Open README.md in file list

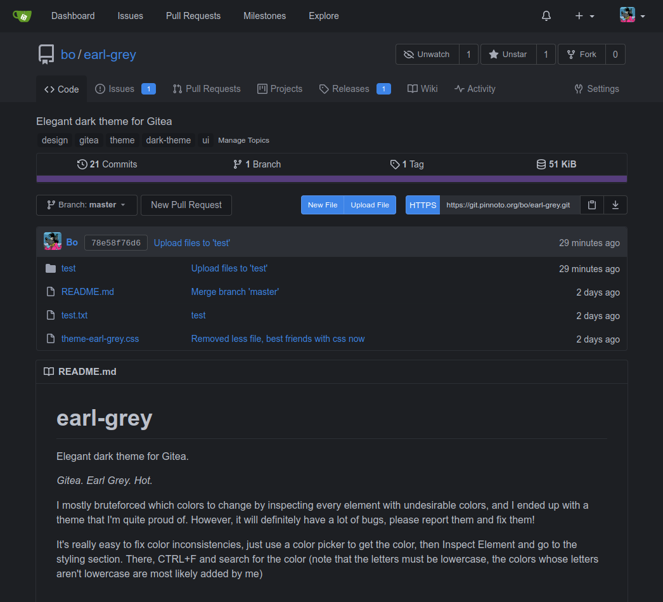(87, 292)
